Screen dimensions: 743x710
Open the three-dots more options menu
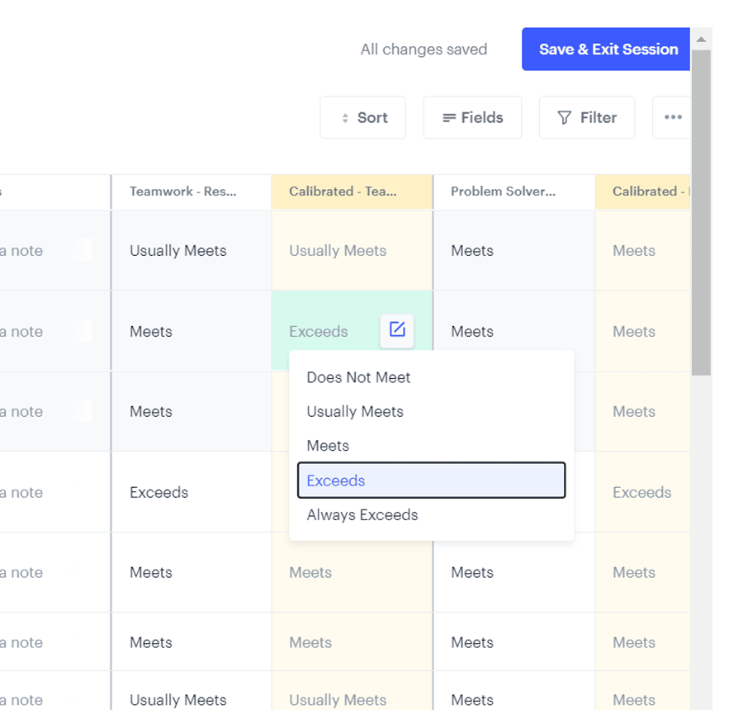(672, 117)
